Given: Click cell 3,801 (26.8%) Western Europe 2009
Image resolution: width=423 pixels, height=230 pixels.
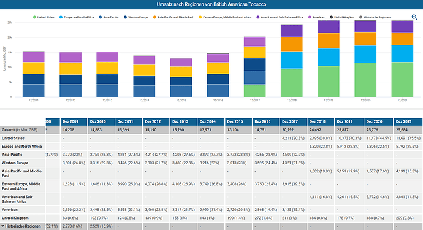Looking at the screenshot, I should tap(74, 163).
